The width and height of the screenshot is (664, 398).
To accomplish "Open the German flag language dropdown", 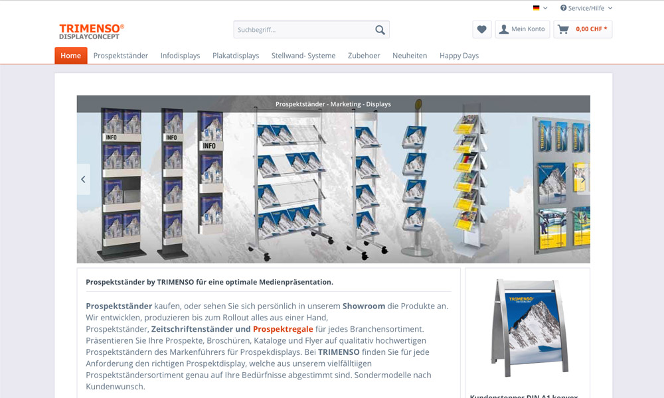I will pyautogui.click(x=540, y=8).
